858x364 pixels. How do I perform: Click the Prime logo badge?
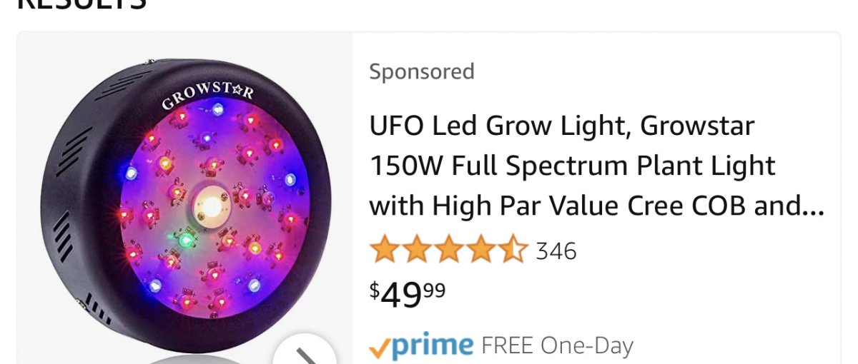tap(432, 345)
